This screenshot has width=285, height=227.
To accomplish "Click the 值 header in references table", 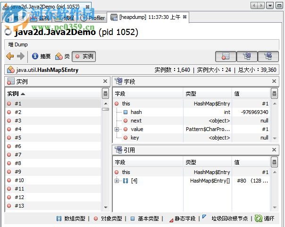I will (251, 162).
